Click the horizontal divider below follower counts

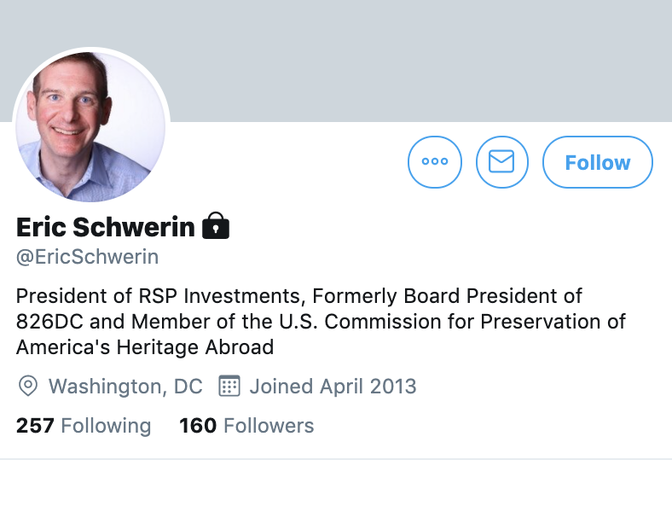click(336, 459)
